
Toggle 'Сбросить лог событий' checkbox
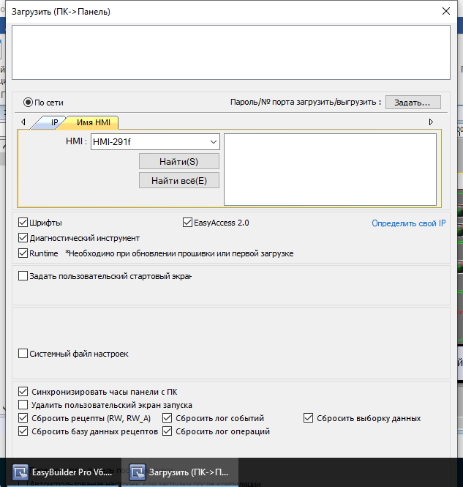pos(167,418)
